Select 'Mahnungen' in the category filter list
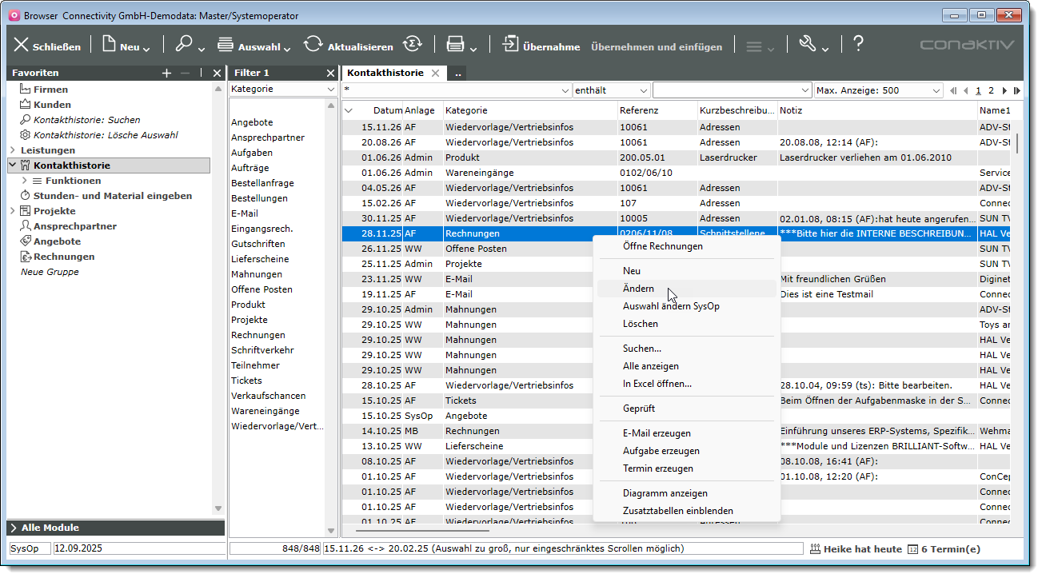Image resolution: width=1042 pixels, height=578 pixels. [256, 274]
